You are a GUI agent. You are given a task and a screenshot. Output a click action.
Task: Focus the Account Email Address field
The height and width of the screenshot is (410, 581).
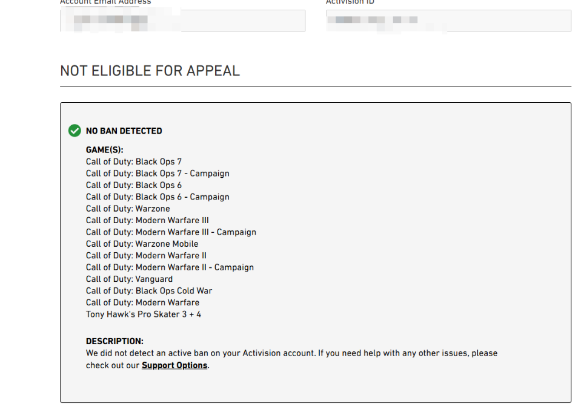coord(183,21)
